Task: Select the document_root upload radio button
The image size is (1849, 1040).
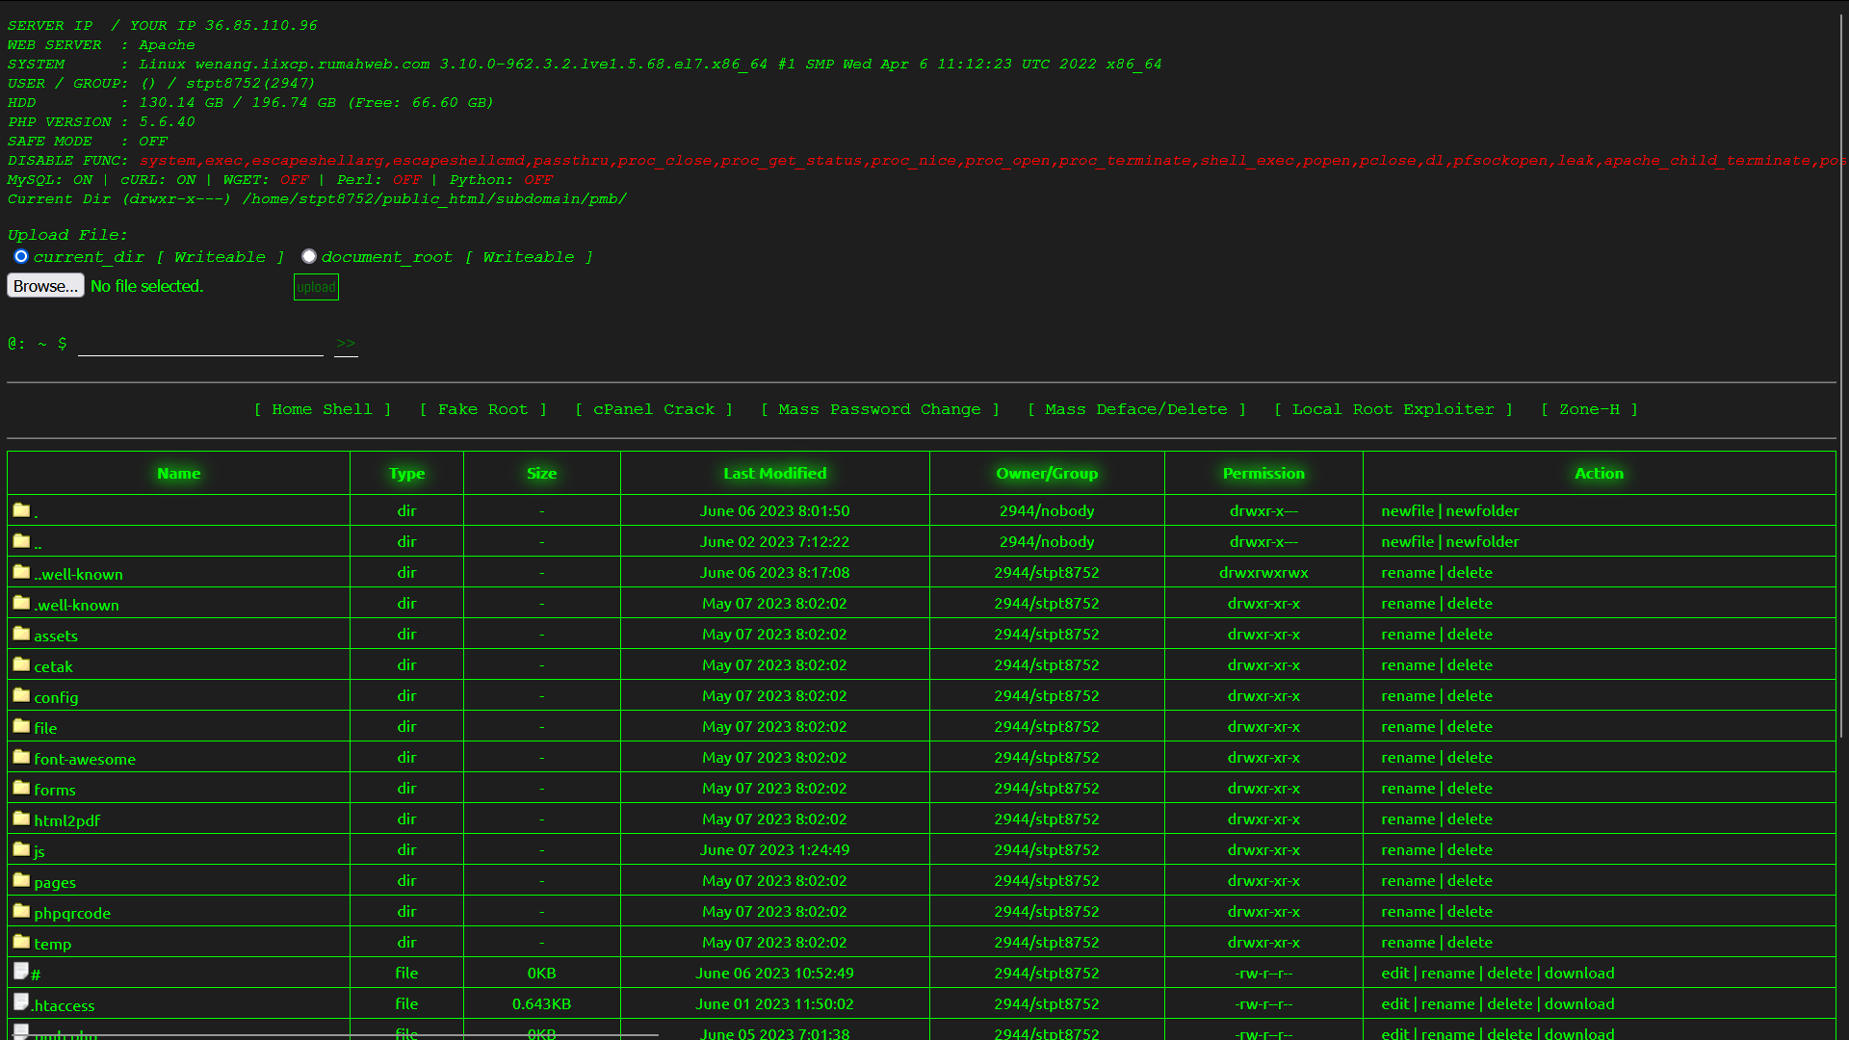Action: pyautogui.click(x=308, y=256)
